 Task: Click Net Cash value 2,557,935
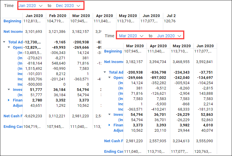tap(158, 141)
